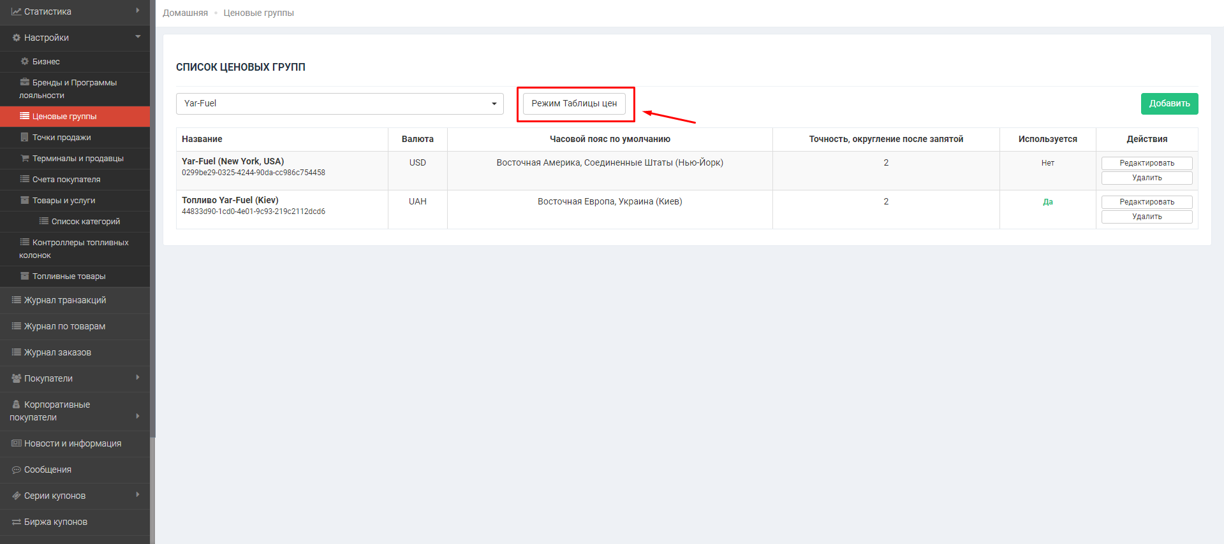The height and width of the screenshot is (544, 1224).
Task: Click the gear icon beside Настройки
Action: pos(17,38)
